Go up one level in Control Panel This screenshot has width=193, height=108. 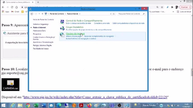point(42,14)
